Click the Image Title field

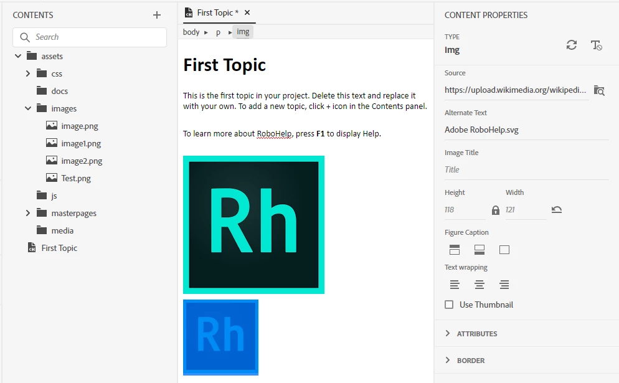coord(527,170)
